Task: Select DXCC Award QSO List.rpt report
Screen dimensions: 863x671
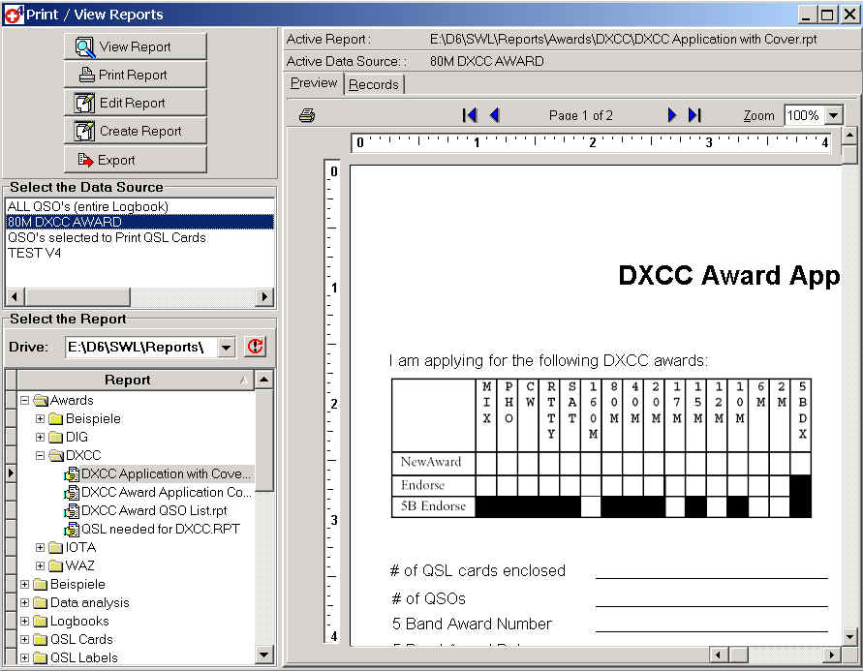Action: coord(154,510)
